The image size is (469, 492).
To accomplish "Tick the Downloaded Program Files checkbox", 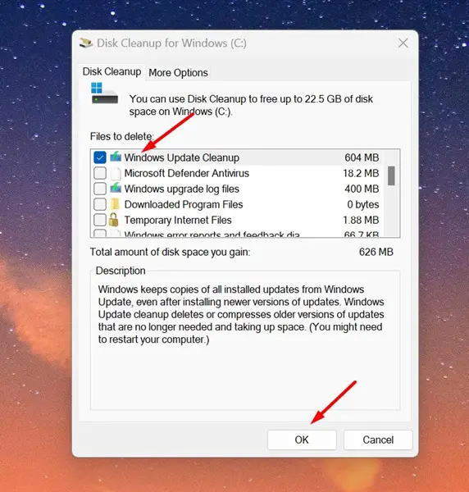I will point(100,204).
